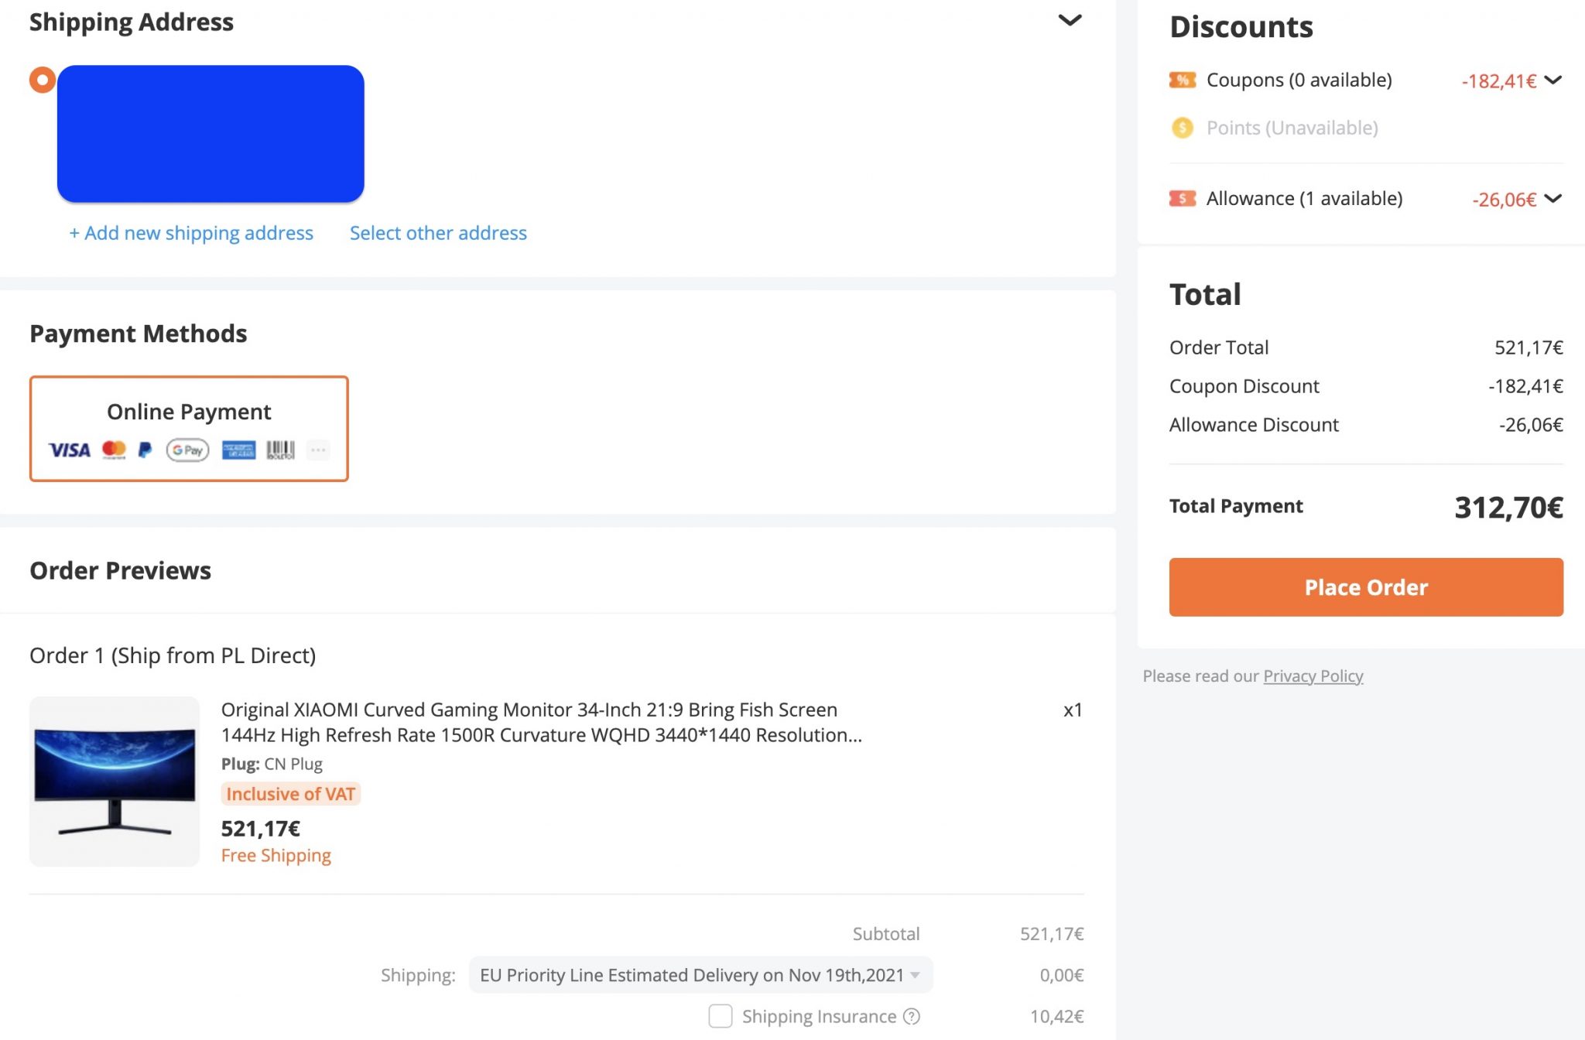
Task: Open the Shipping Insurance help icon
Action: (x=912, y=1016)
